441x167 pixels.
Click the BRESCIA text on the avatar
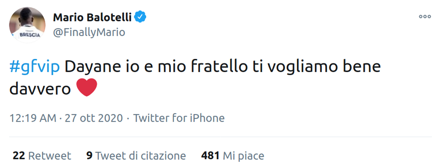point(28,36)
